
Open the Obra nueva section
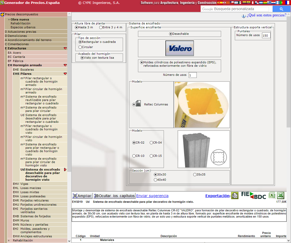20,19
